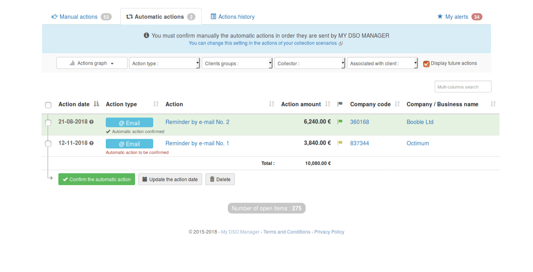Open the Action type dropdown
This screenshot has height=272, width=533.
pyautogui.click(x=164, y=63)
